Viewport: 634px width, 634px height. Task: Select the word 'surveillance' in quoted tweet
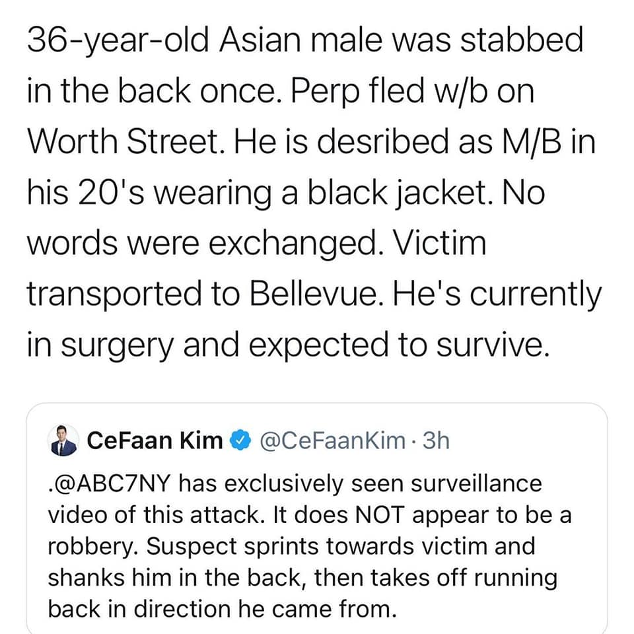click(476, 483)
